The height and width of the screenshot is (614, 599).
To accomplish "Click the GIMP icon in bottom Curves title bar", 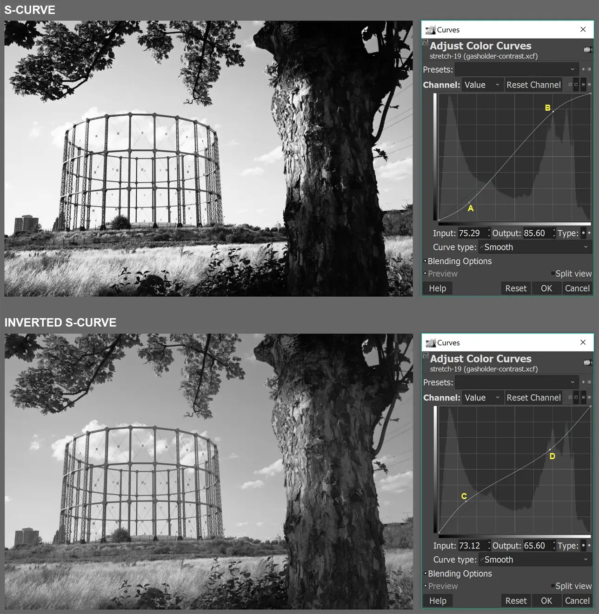I will [x=431, y=343].
